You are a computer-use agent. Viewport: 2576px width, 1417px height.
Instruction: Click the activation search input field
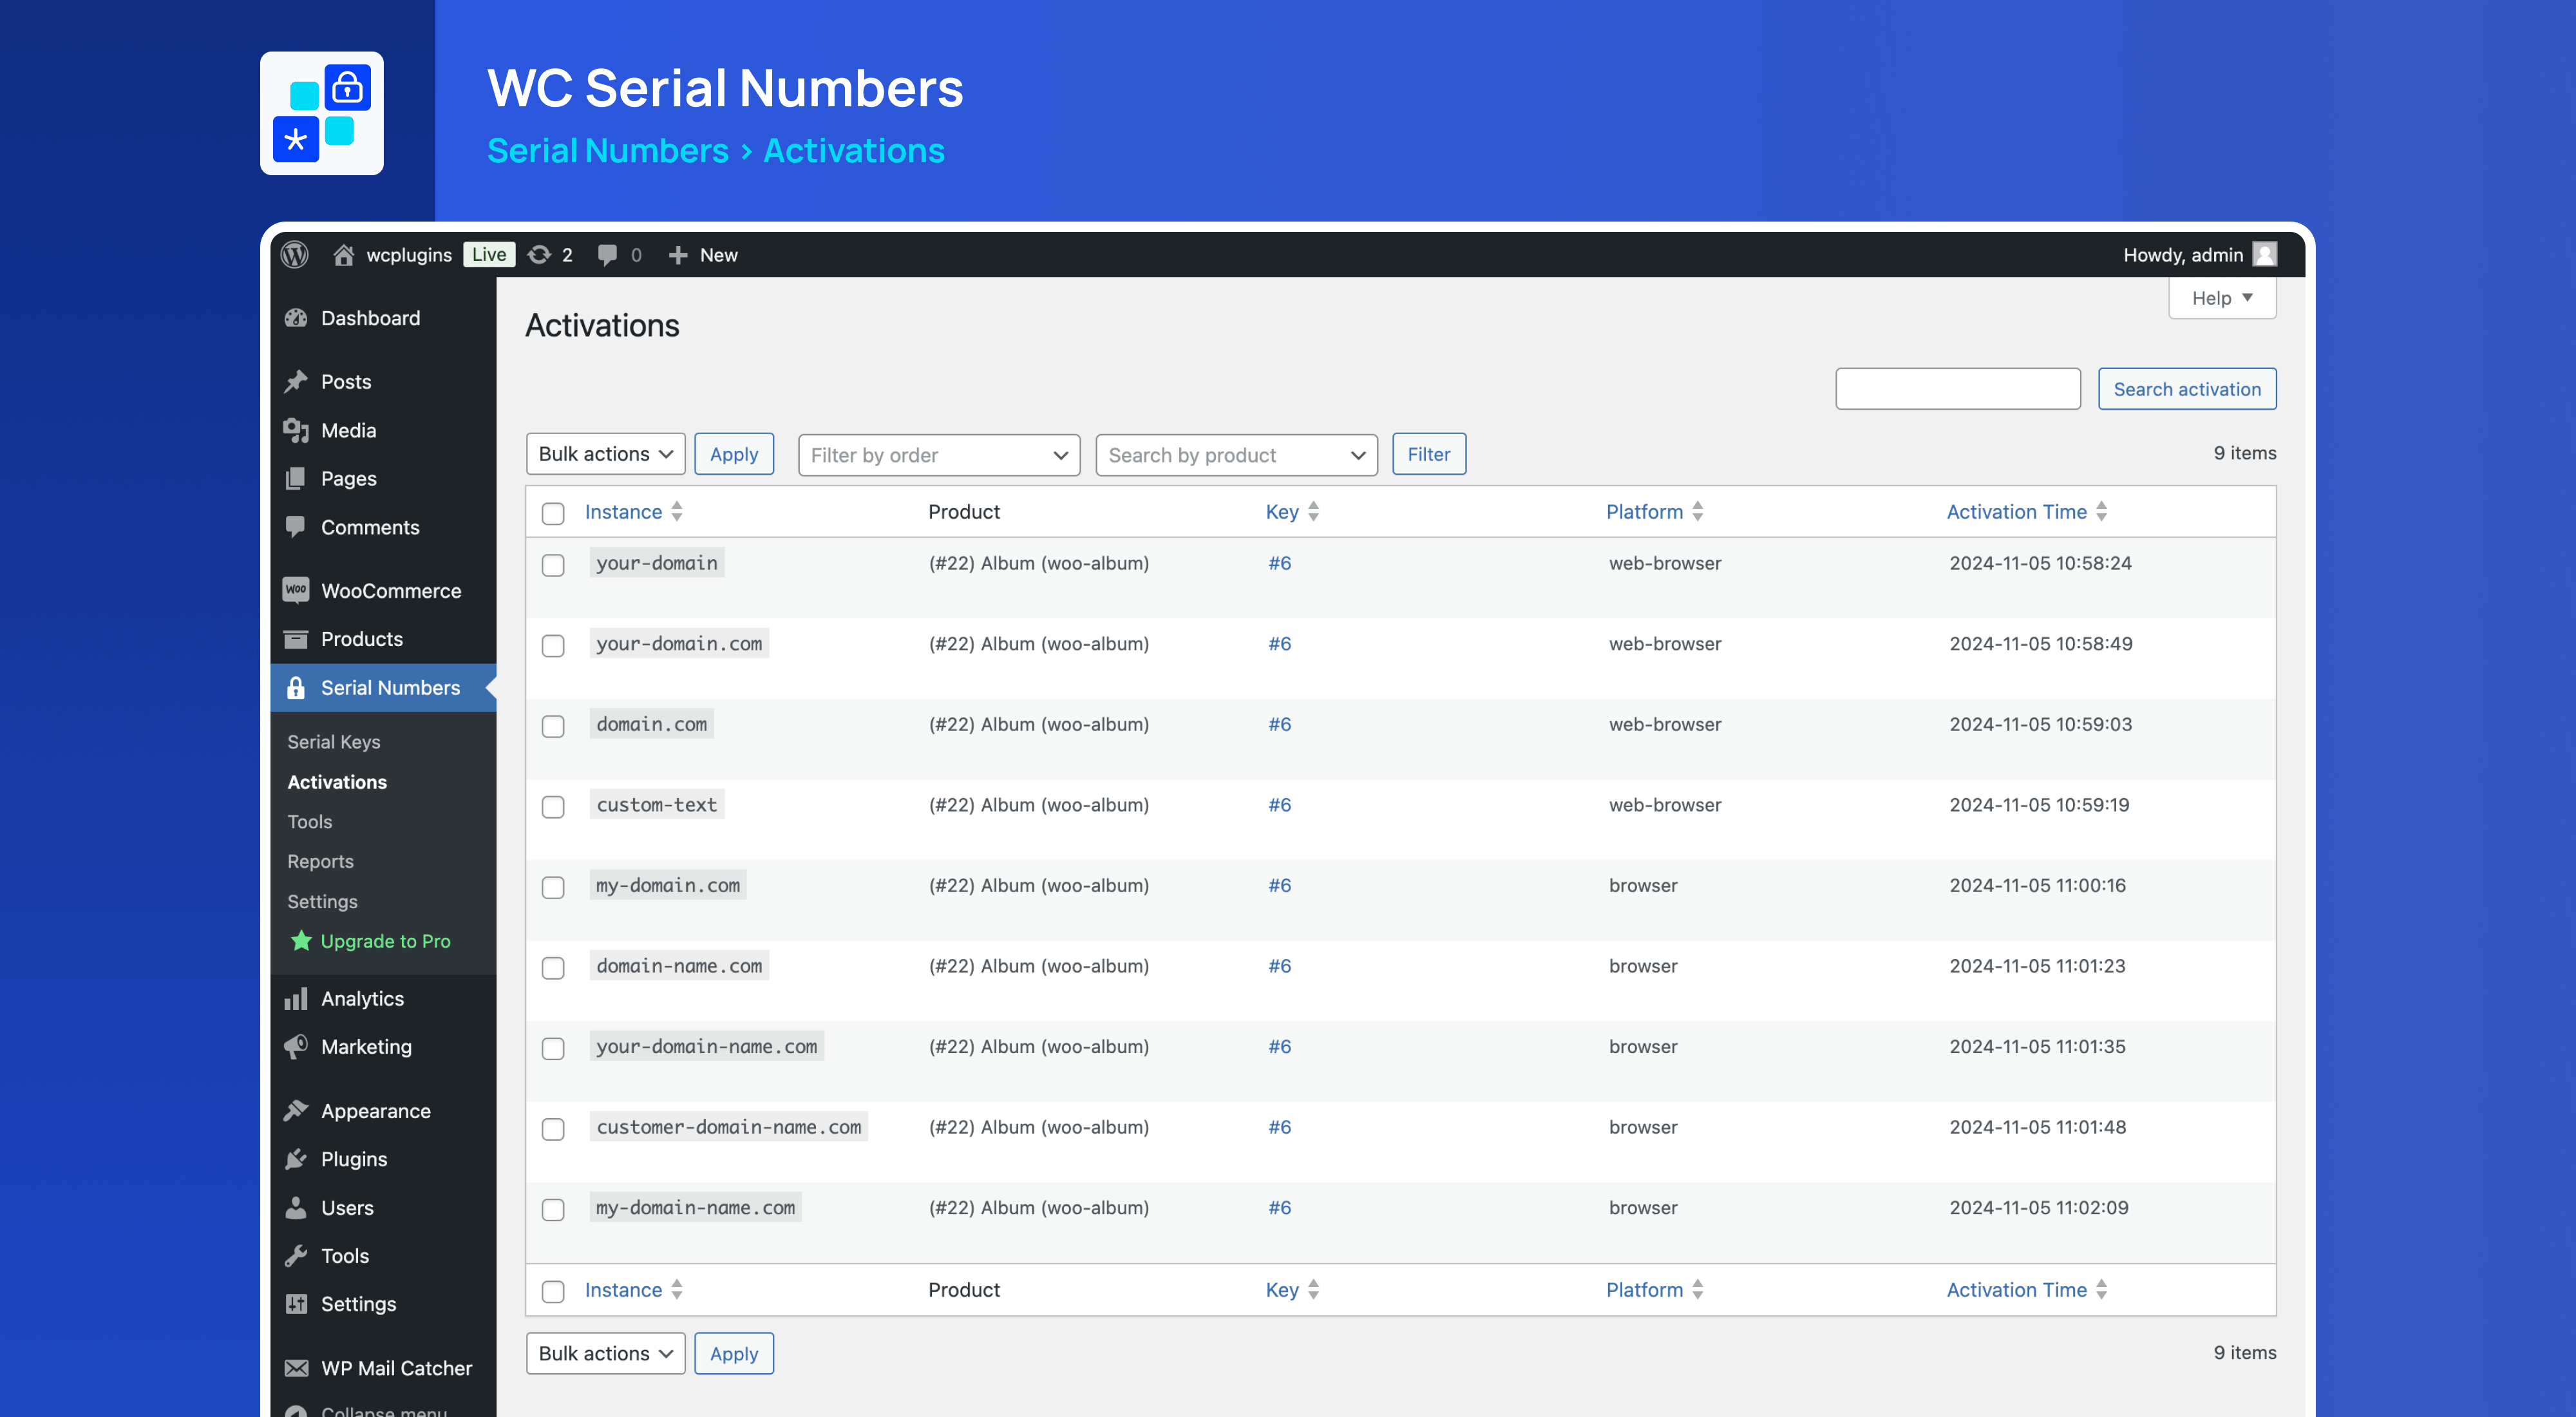point(1958,389)
